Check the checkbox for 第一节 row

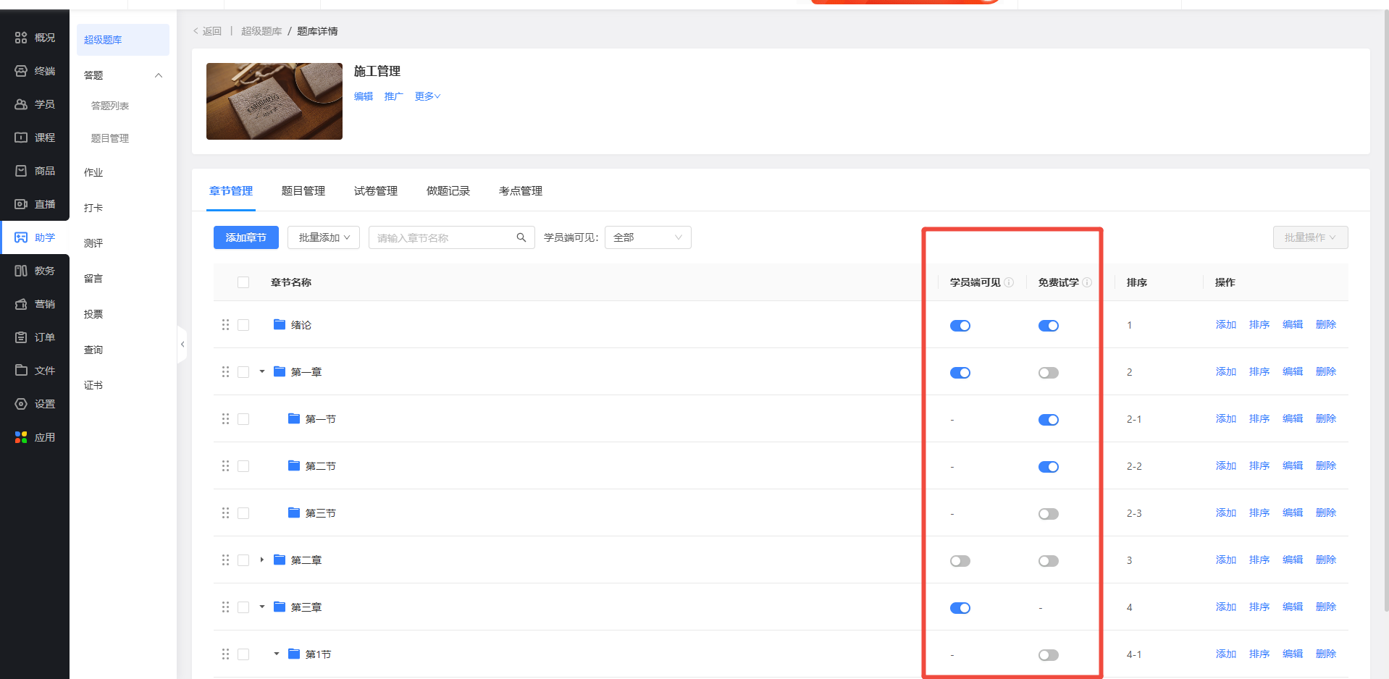pos(243,419)
